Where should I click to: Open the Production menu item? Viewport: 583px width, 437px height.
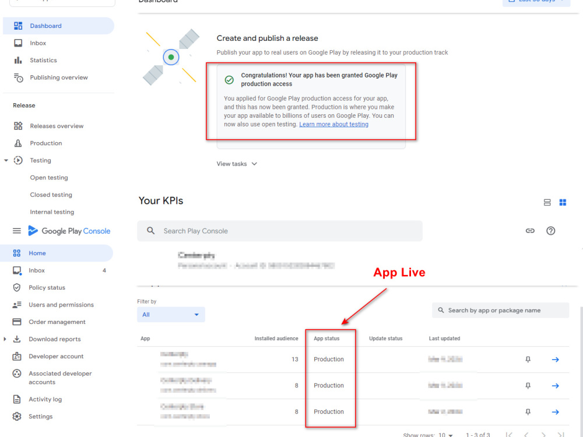pyautogui.click(x=45, y=143)
